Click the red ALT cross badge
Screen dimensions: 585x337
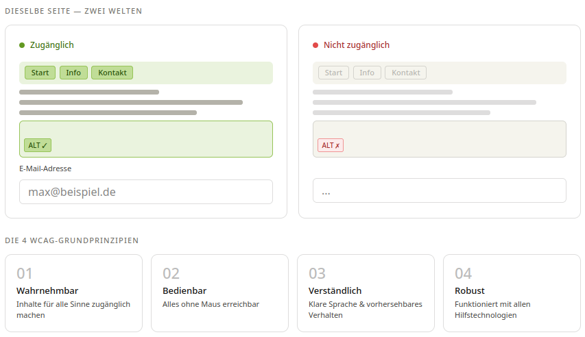(331, 145)
